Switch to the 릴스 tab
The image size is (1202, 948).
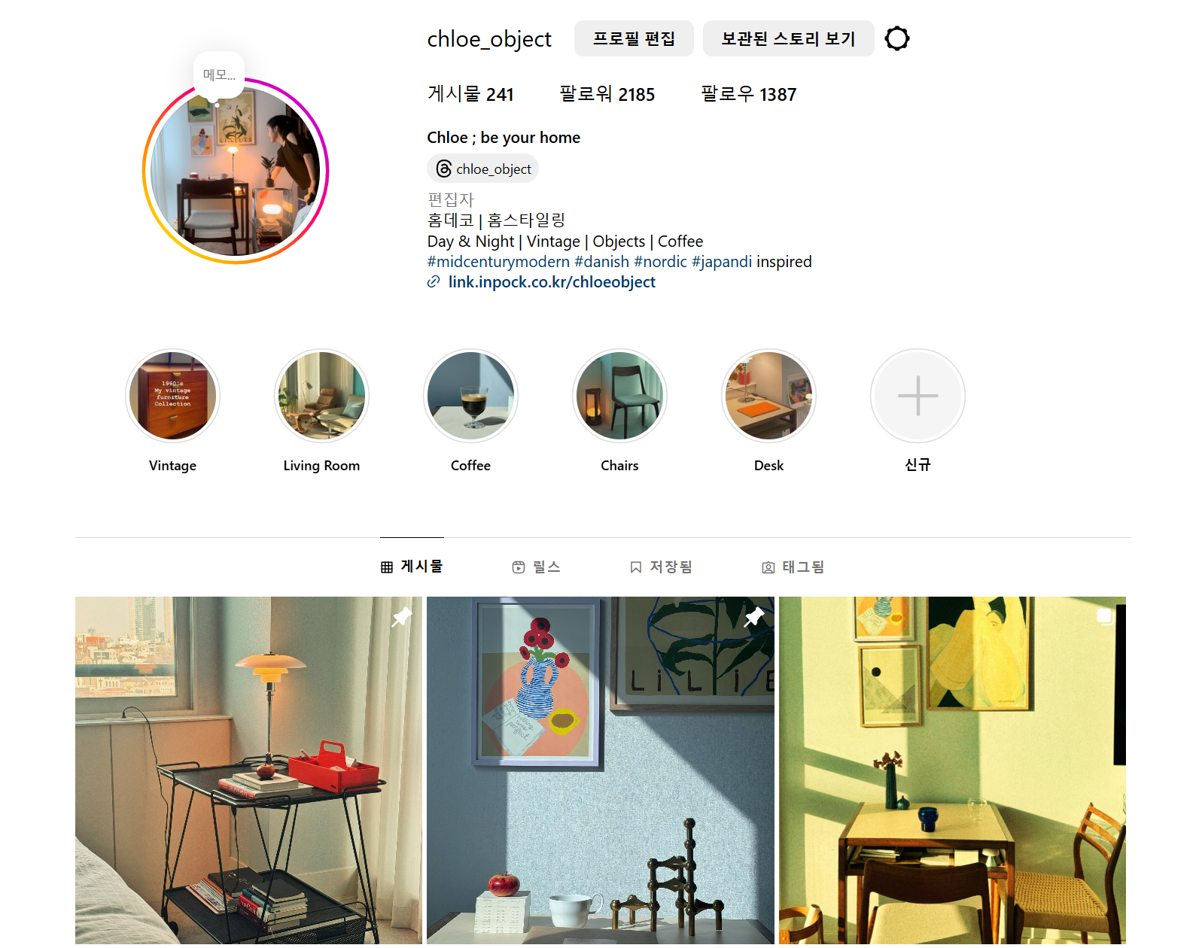pyautogui.click(x=536, y=567)
